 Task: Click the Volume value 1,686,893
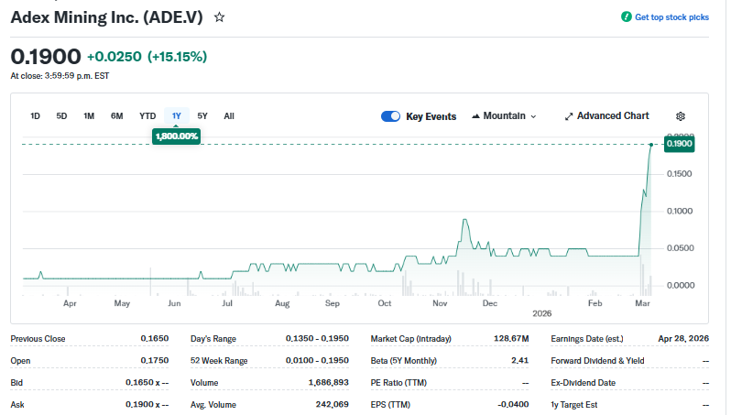click(328, 382)
